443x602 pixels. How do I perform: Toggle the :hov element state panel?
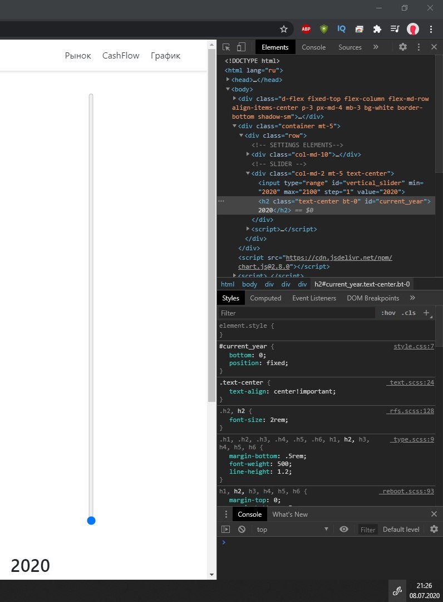[388, 313]
